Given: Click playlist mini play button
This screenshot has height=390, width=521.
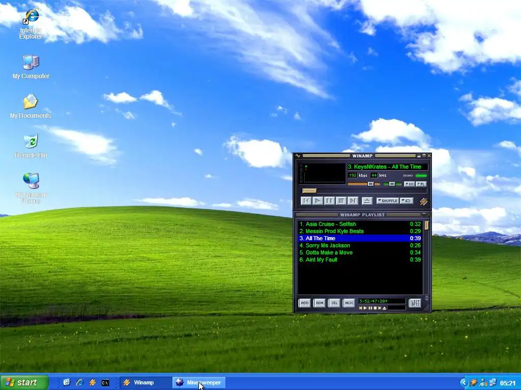Looking at the screenshot, I should pos(365,308).
